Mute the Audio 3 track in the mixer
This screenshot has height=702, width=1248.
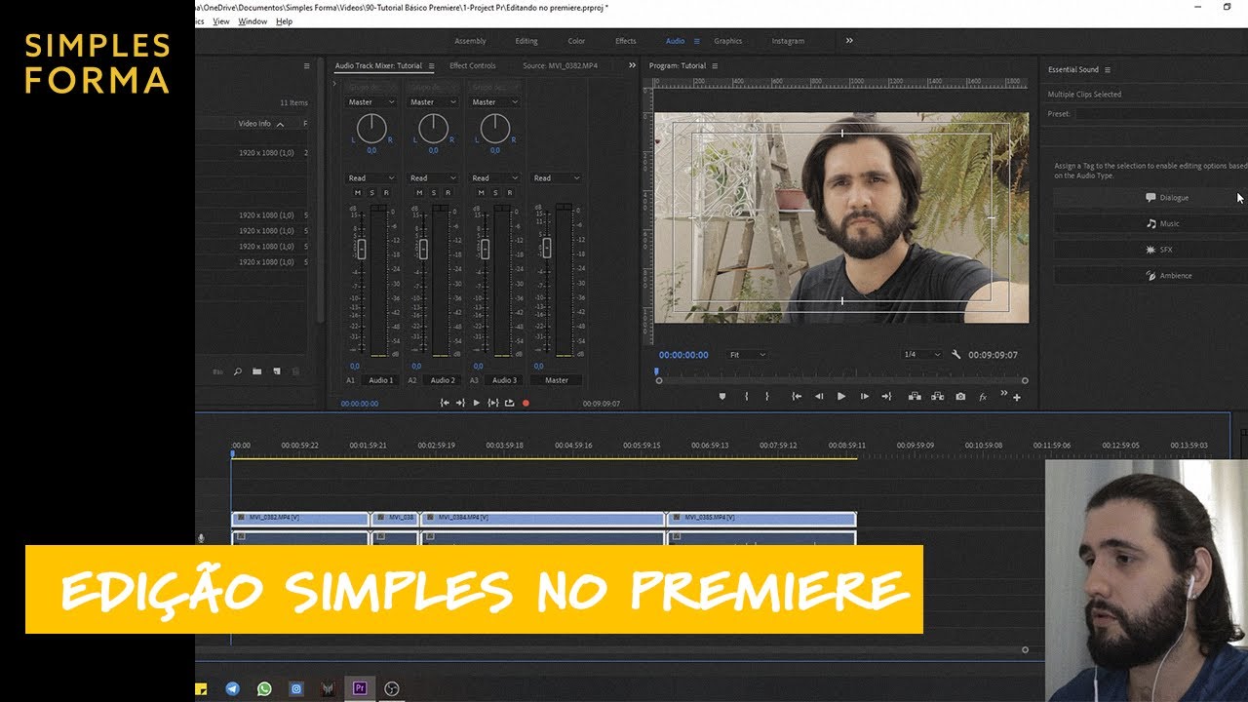[x=481, y=192]
